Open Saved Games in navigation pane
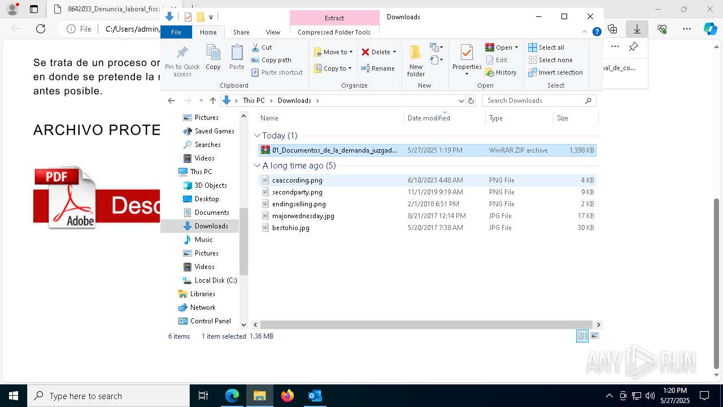Image resolution: width=723 pixels, height=407 pixels. coord(208,131)
